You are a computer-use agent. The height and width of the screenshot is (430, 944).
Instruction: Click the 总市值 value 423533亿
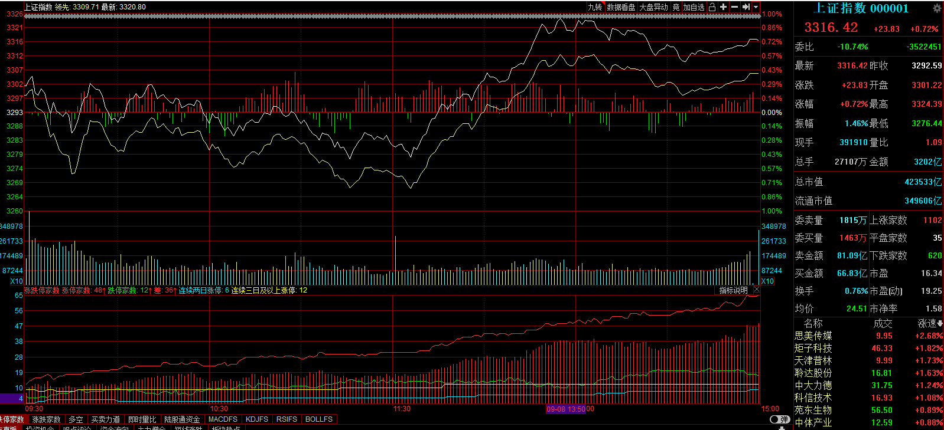(923, 182)
